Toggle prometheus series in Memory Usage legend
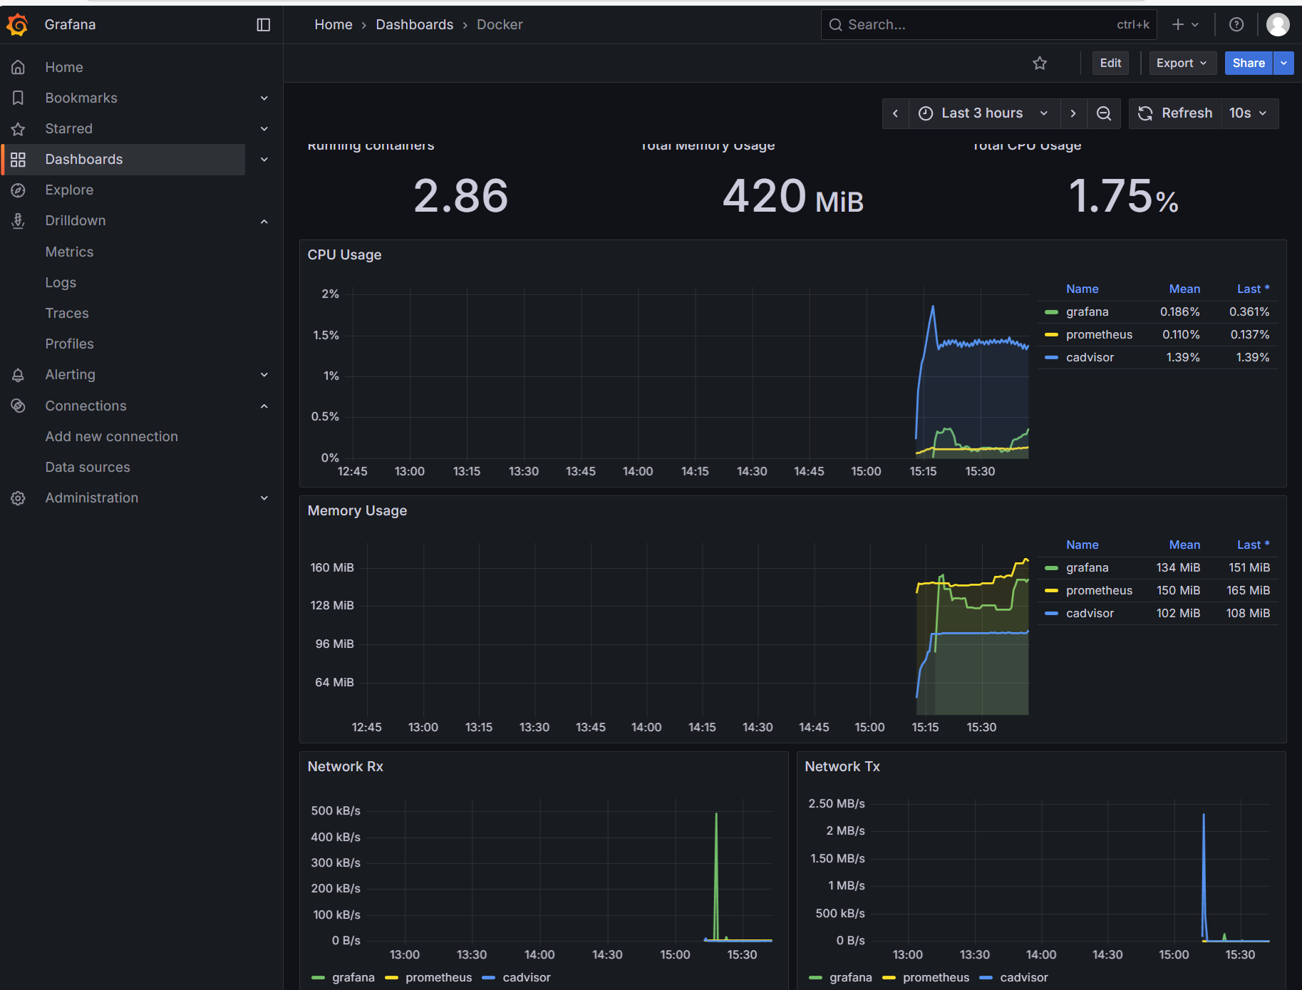1302x990 pixels. pyautogui.click(x=1099, y=591)
